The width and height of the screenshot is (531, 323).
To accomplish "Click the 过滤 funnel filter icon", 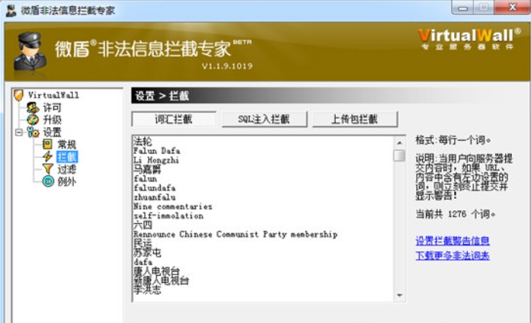I will (x=48, y=169).
